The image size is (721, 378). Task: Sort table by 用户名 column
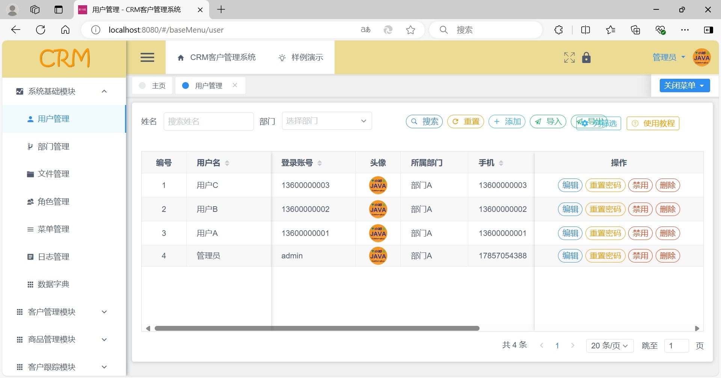[227, 163]
